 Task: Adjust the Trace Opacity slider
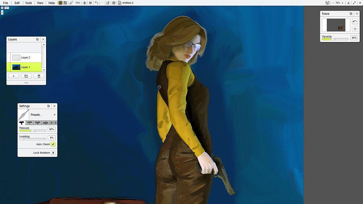335,39
